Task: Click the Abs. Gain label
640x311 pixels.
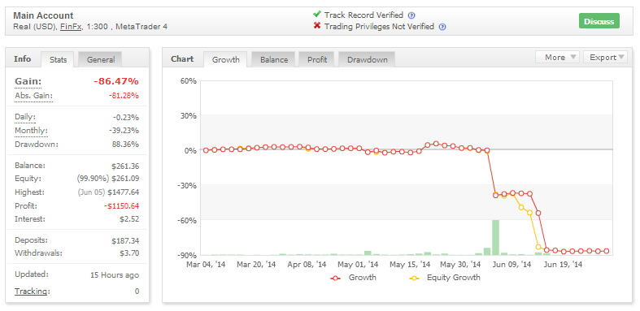Action: pyautogui.click(x=34, y=96)
